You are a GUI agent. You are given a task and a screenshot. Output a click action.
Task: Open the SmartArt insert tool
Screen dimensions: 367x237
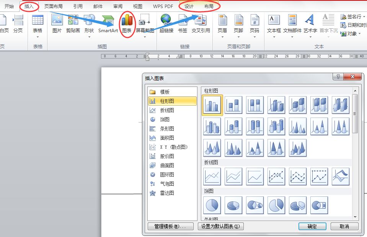click(x=108, y=23)
